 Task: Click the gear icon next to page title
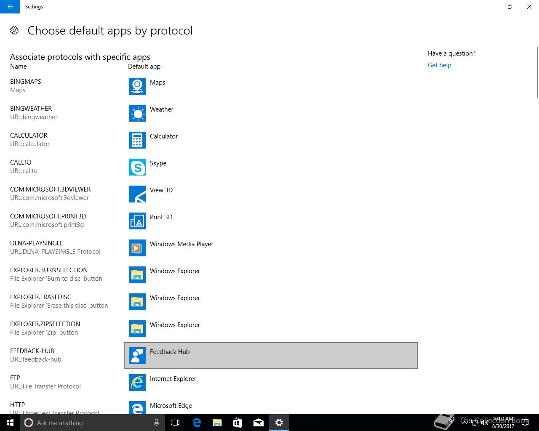tap(14, 30)
